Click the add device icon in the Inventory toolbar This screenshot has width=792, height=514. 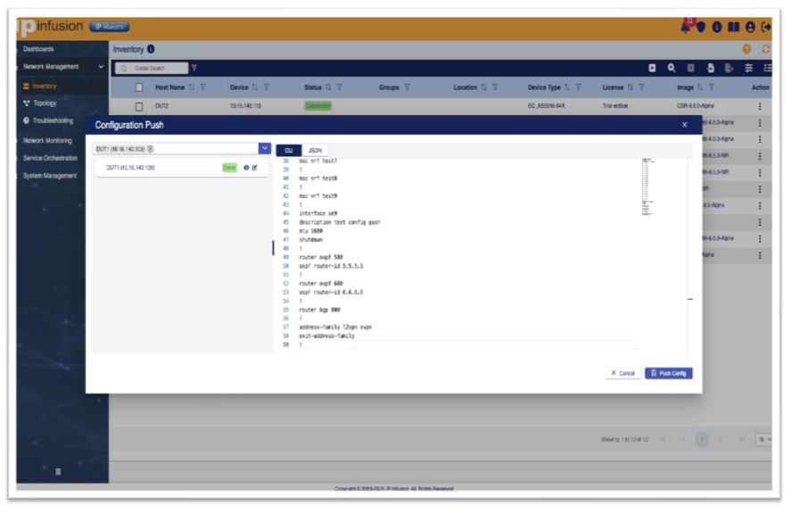click(x=652, y=68)
